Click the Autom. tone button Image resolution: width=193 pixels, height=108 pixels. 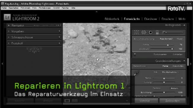pos(174,88)
